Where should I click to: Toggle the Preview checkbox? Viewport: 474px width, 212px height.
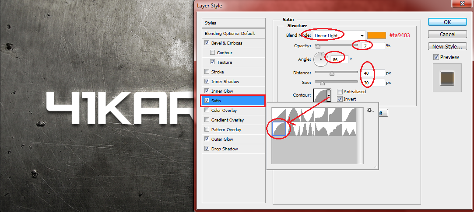[436, 57]
